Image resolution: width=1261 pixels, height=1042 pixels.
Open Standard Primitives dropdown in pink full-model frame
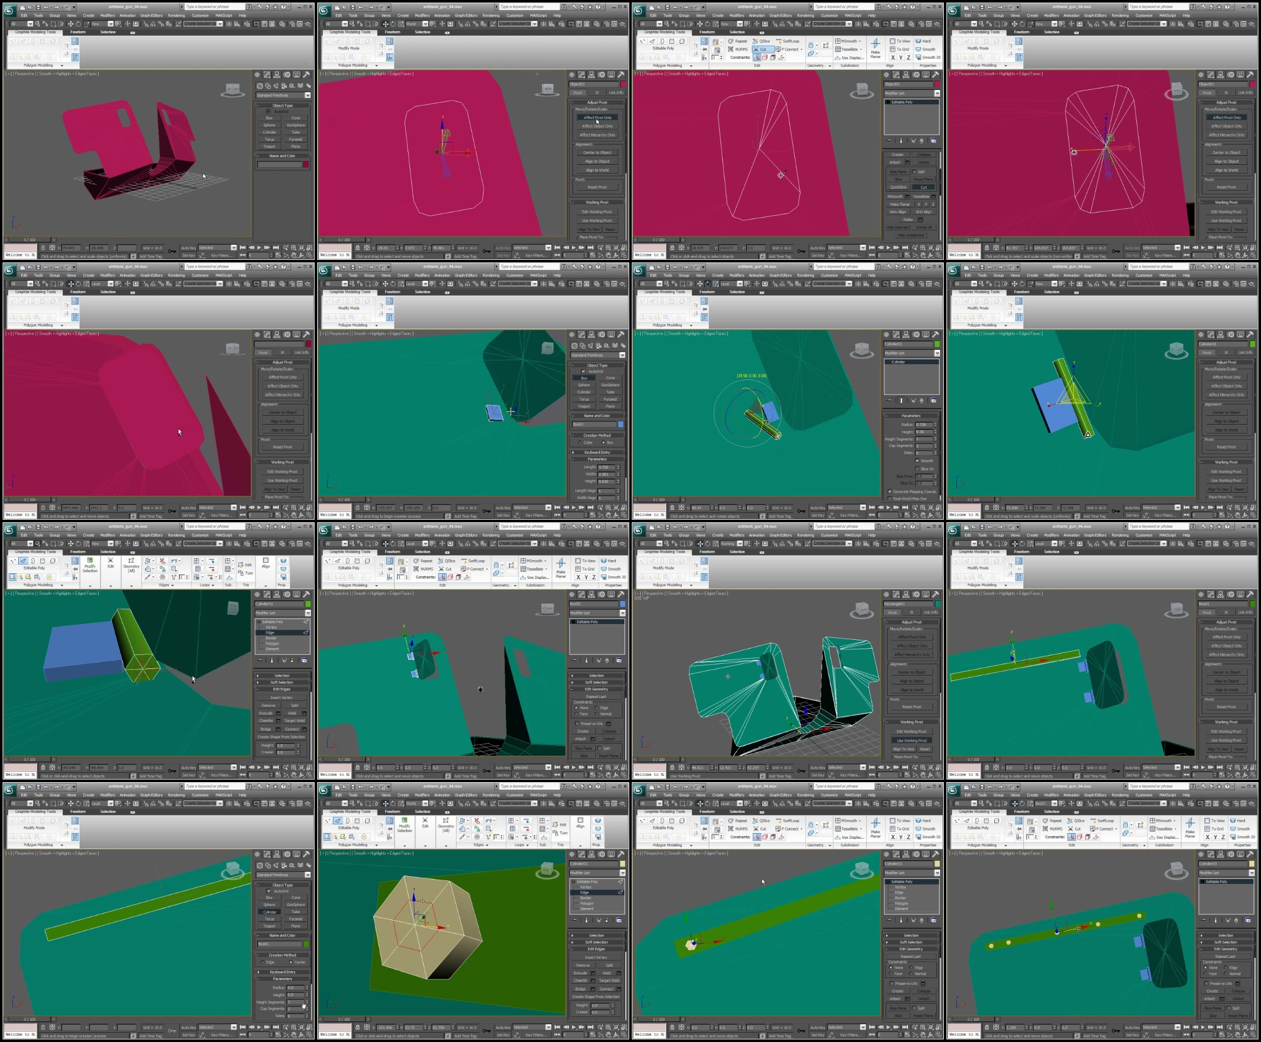pos(283,96)
